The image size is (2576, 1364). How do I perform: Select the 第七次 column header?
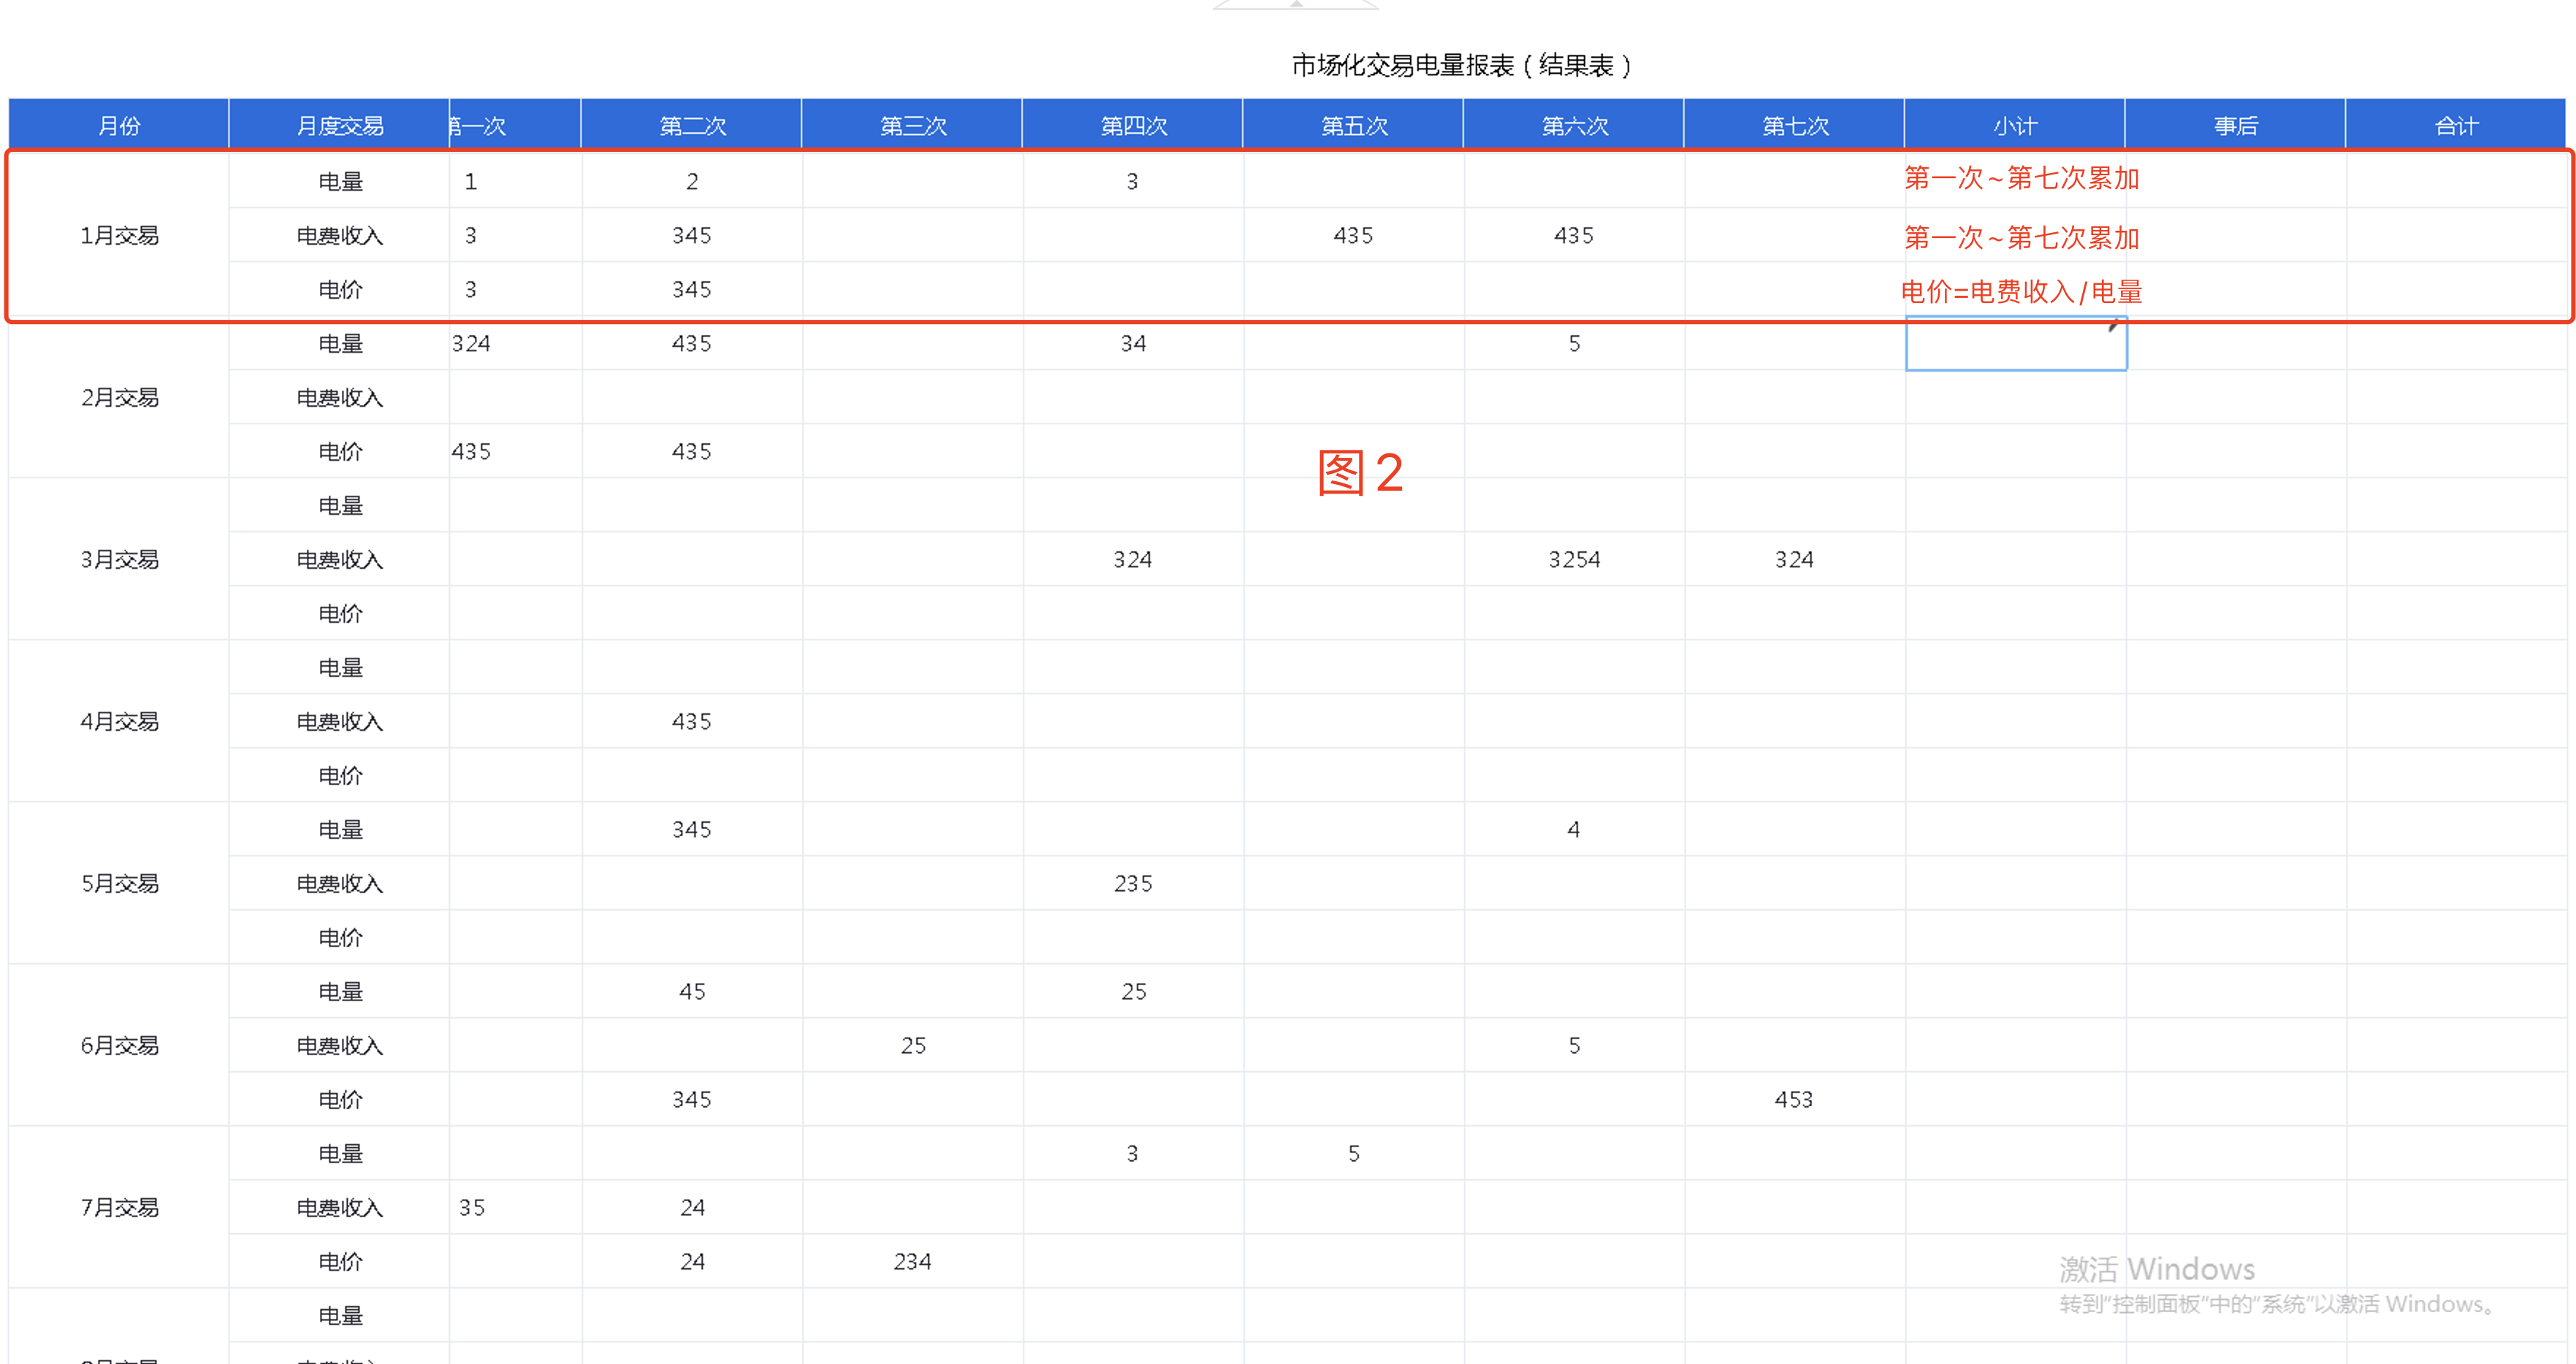point(1795,126)
